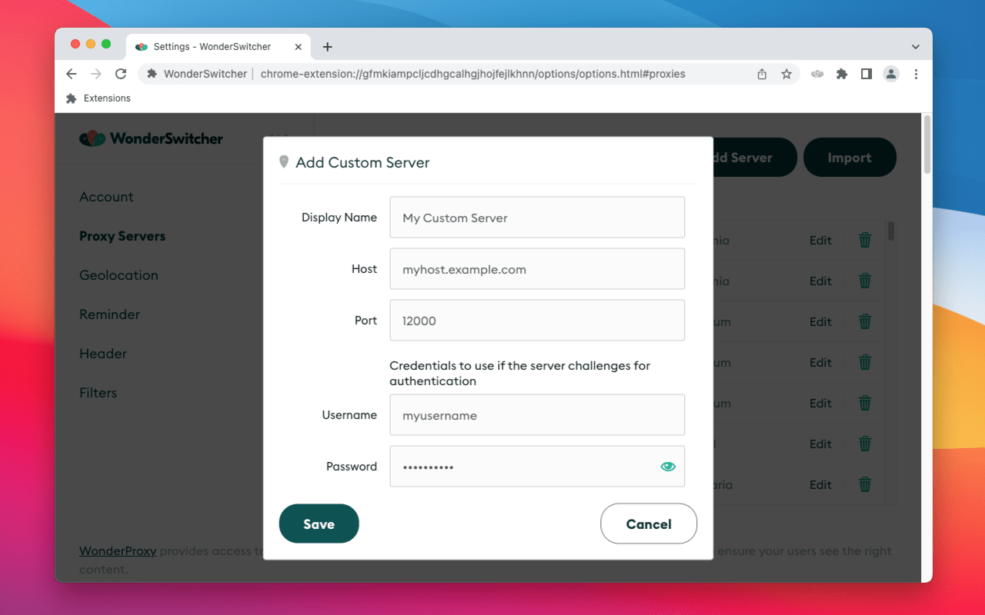This screenshot has height=615, width=985.
Task: Click the WonderSwitcher extension toolbar icon
Action: pos(817,74)
